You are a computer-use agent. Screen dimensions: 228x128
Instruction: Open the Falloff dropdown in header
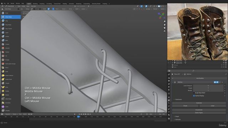pyautogui.click(x=77, y=9)
